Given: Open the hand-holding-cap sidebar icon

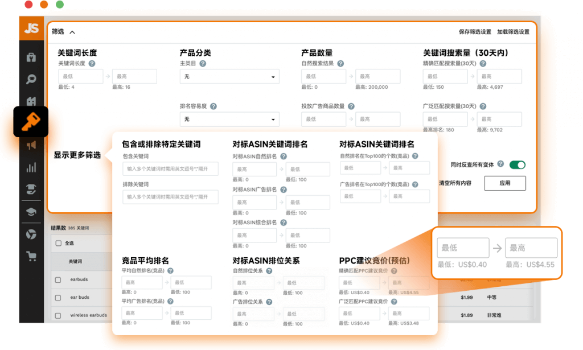Looking at the screenshot, I should coord(31,189).
